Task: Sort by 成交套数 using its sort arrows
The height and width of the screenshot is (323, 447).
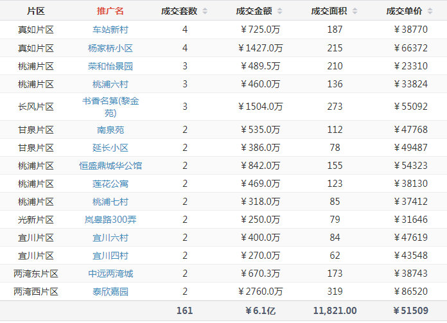Action: pos(205,11)
